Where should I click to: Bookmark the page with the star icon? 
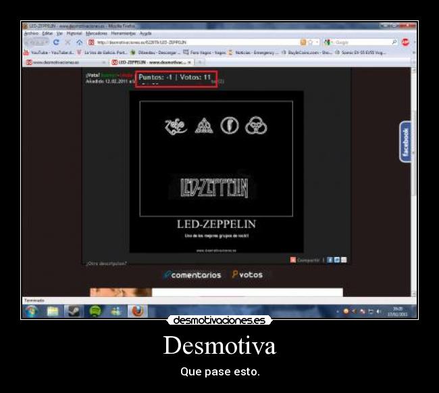pyautogui.click(x=310, y=42)
